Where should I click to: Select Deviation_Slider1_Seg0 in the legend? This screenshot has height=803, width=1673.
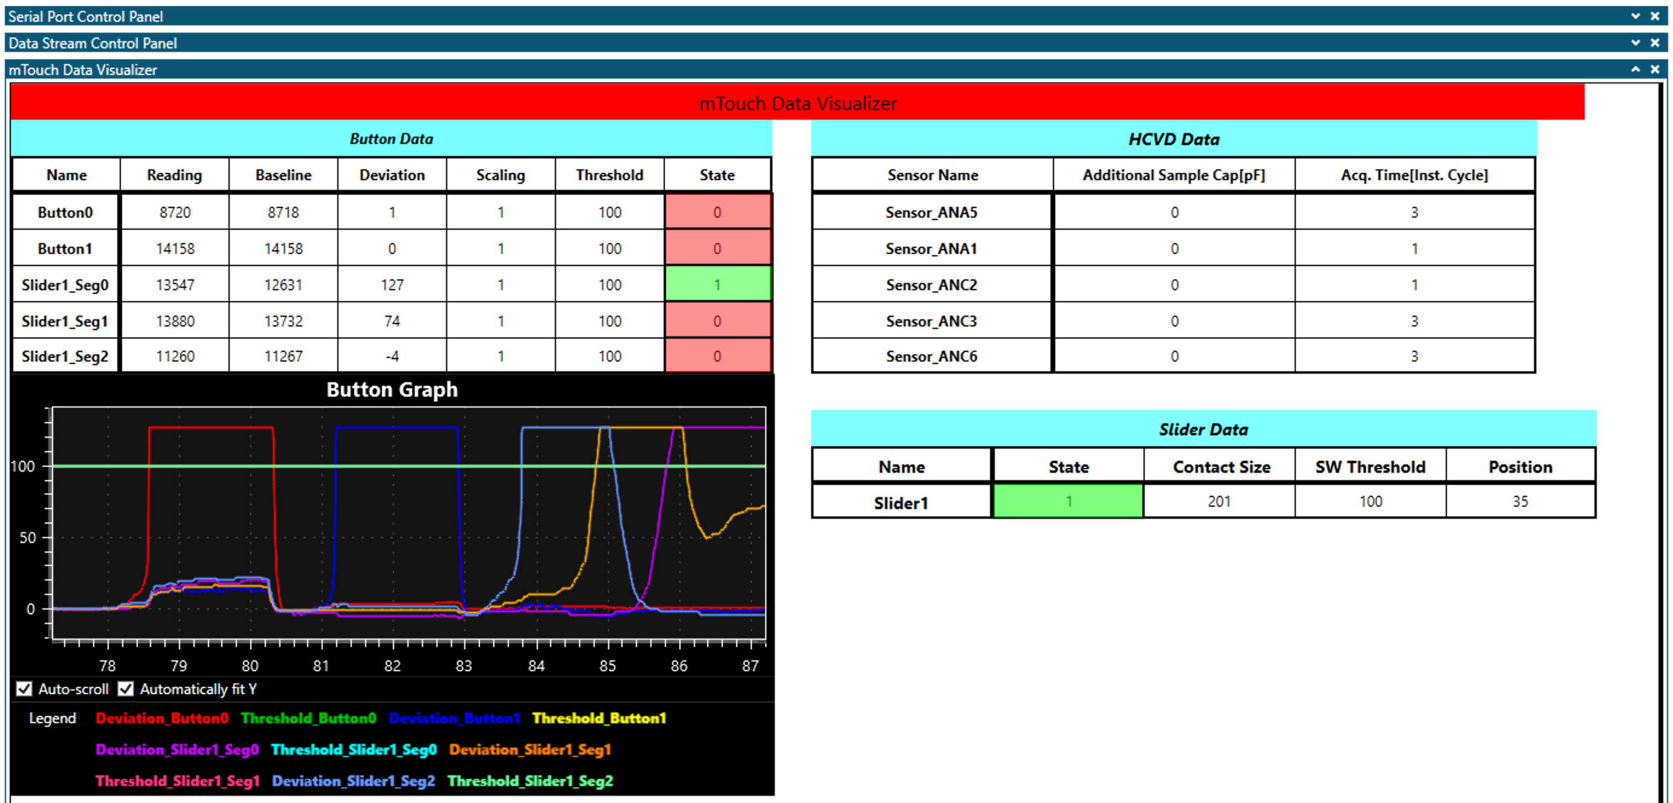[176, 749]
